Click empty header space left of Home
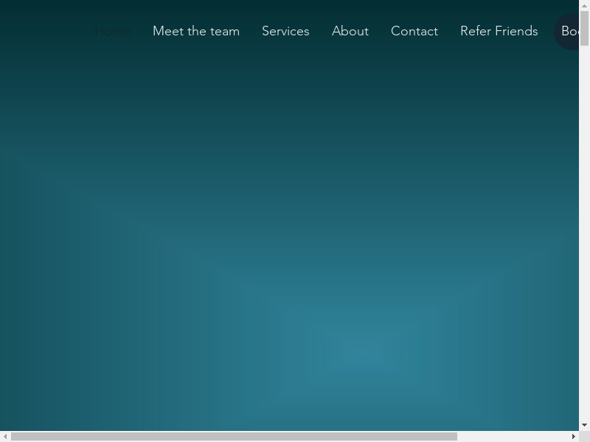Image resolution: width=590 pixels, height=442 pixels. [44, 31]
